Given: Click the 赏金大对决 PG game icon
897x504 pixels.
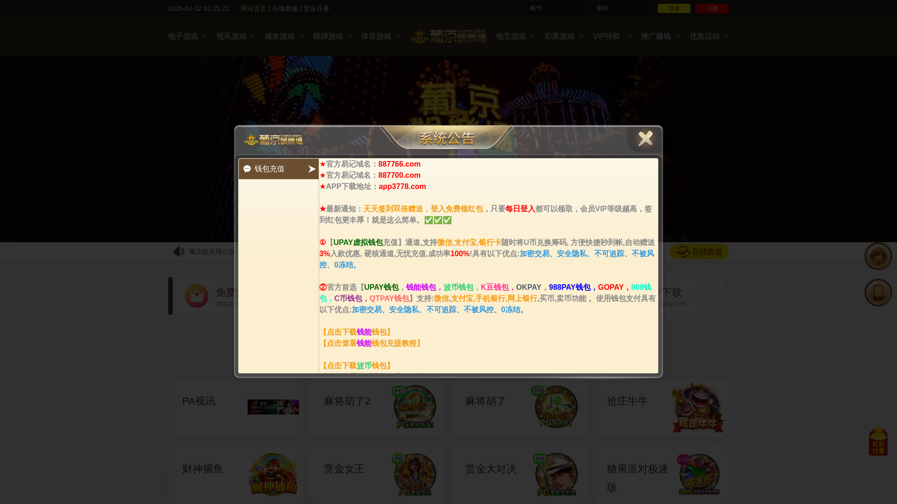Looking at the screenshot, I should click(x=556, y=475).
